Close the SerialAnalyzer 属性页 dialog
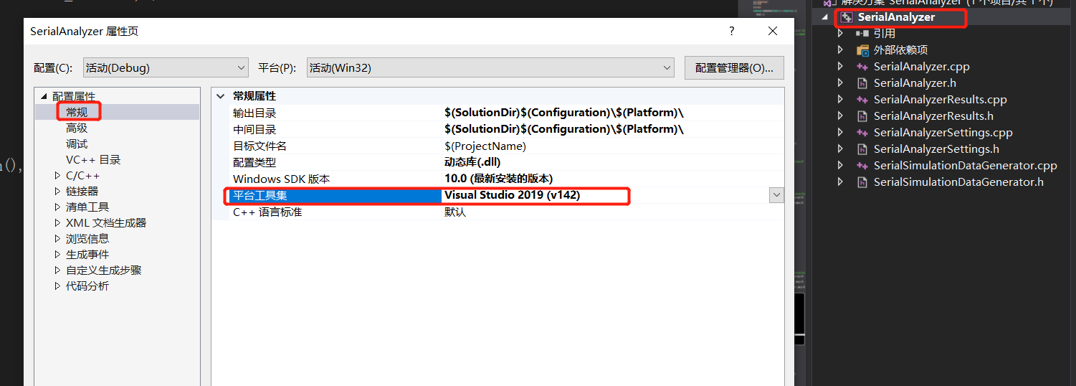Image resolution: width=1076 pixels, height=386 pixels. pyautogui.click(x=773, y=32)
